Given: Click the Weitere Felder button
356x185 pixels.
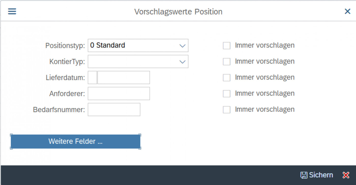Looking at the screenshot, I should (76, 141).
